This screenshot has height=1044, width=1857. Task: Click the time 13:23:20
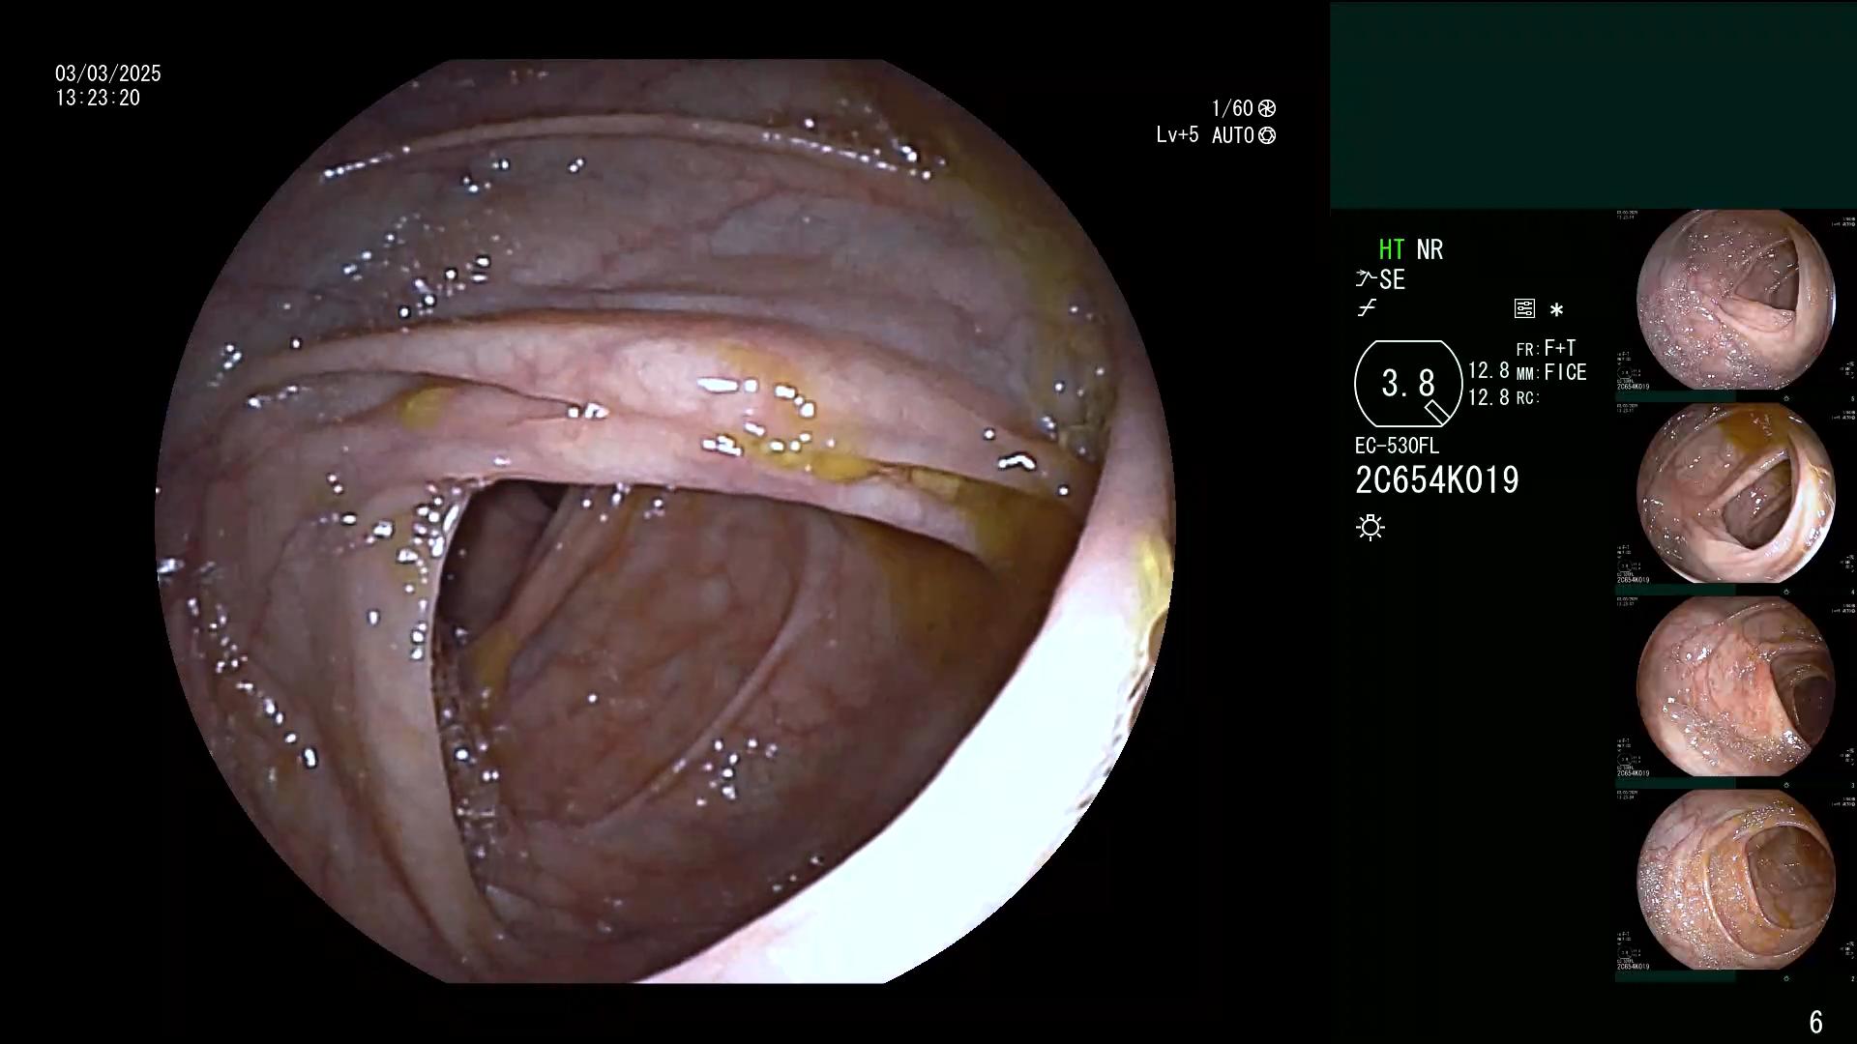coord(98,99)
